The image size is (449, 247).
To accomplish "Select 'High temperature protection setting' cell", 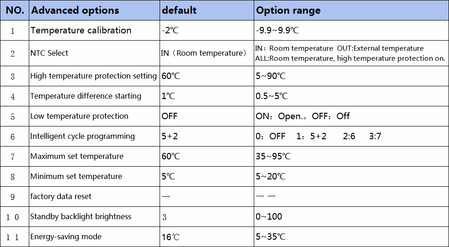I will click(x=94, y=76).
